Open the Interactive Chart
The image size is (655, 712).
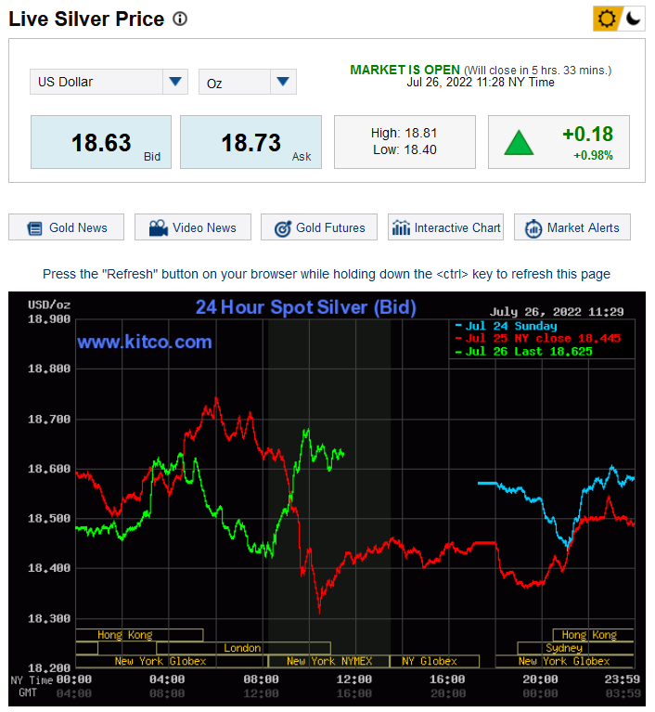pos(445,227)
